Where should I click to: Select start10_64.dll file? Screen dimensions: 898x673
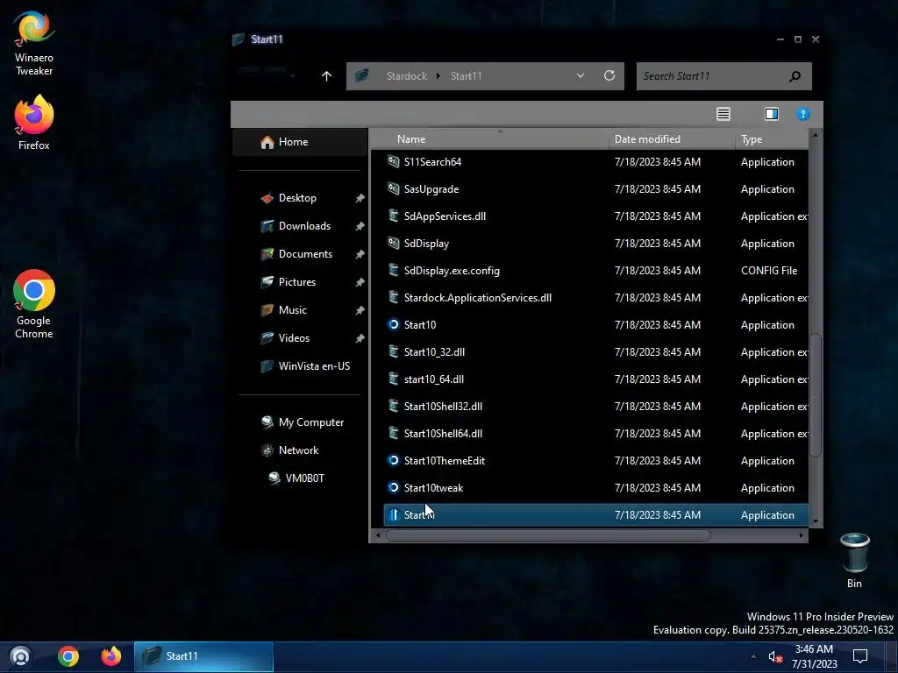pos(433,379)
